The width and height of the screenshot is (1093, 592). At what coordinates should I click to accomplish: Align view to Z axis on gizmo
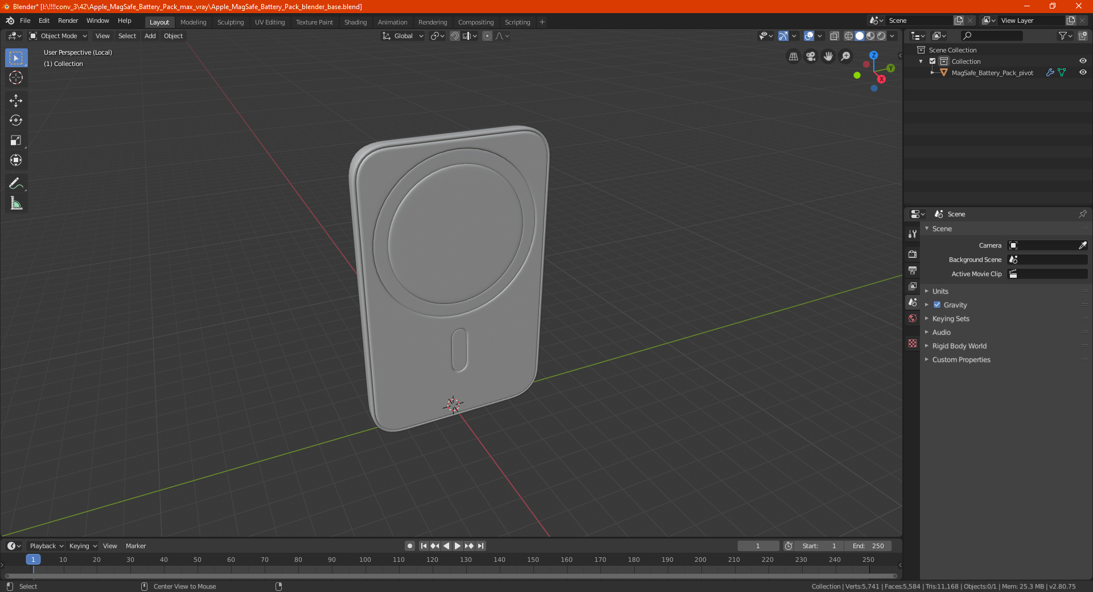click(873, 55)
